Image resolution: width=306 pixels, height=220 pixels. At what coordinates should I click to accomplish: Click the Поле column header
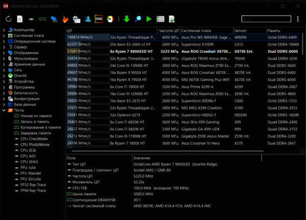click(99, 158)
